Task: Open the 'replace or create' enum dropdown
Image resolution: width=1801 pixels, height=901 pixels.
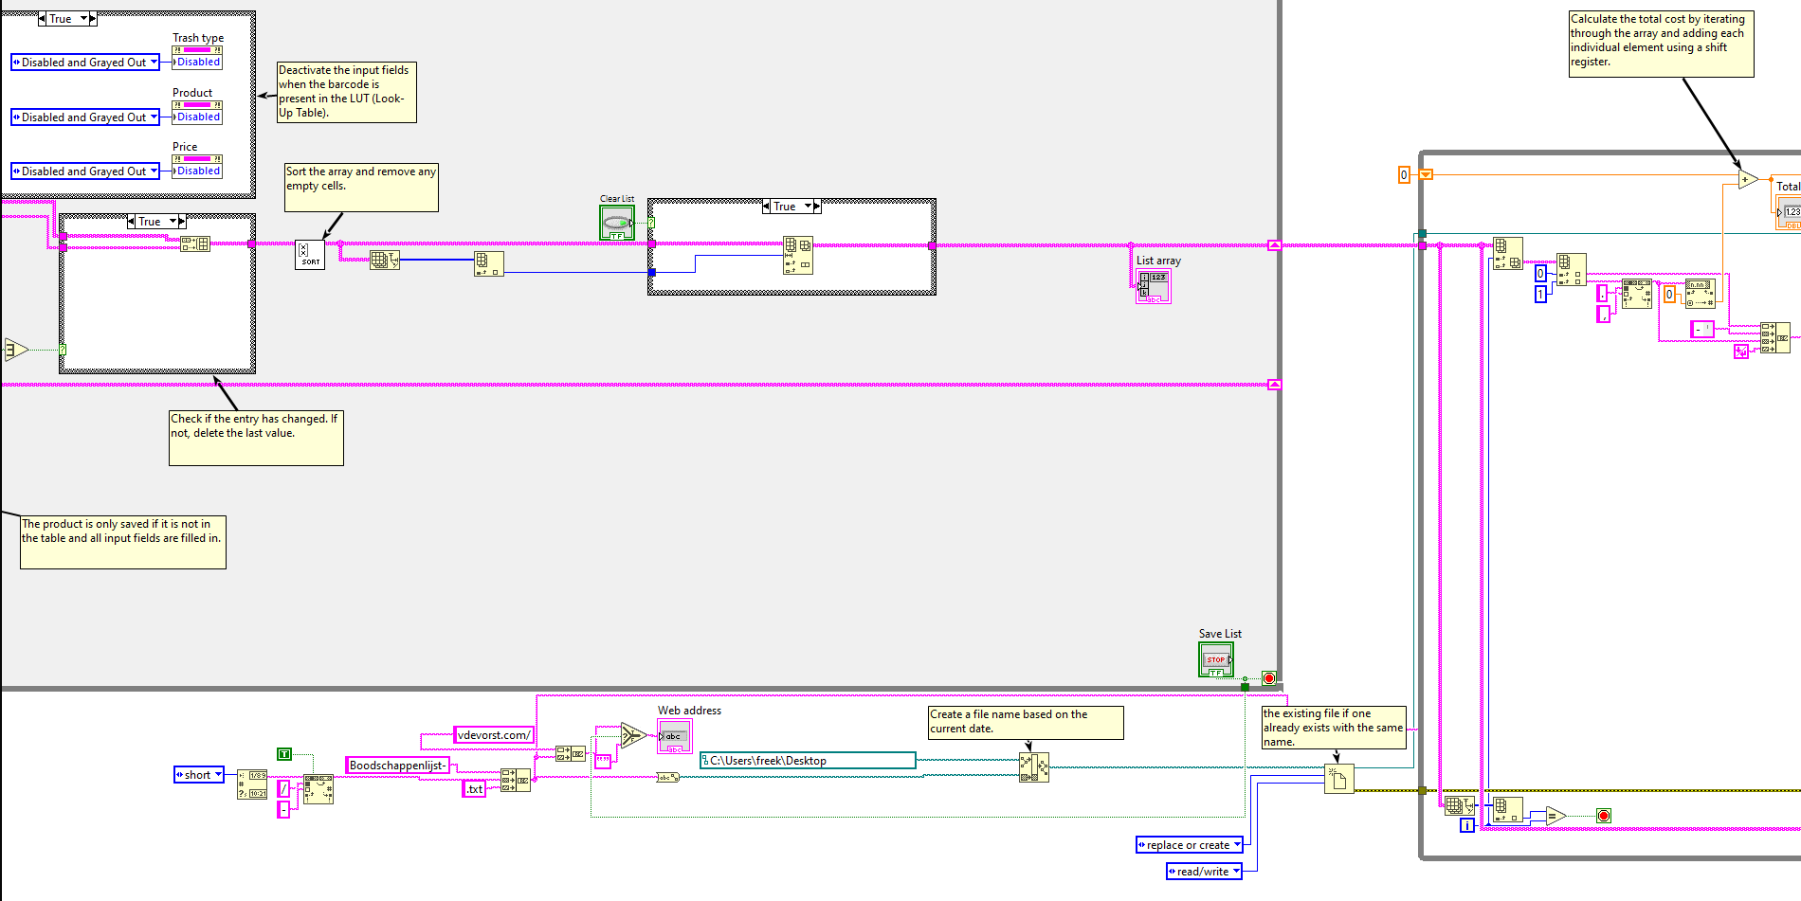Action: tap(1189, 845)
